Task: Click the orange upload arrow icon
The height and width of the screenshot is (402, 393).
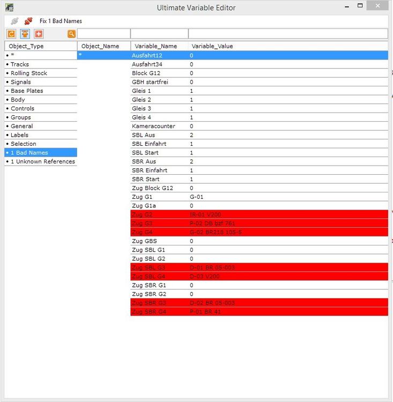Action: click(x=25, y=34)
